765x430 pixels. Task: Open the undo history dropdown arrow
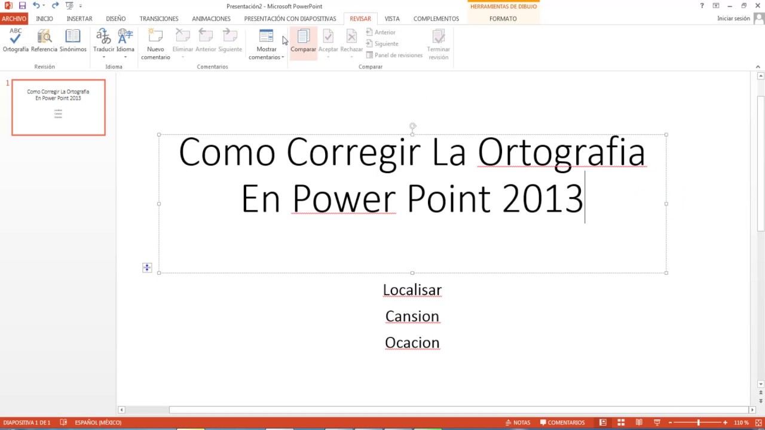coord(44,6)
